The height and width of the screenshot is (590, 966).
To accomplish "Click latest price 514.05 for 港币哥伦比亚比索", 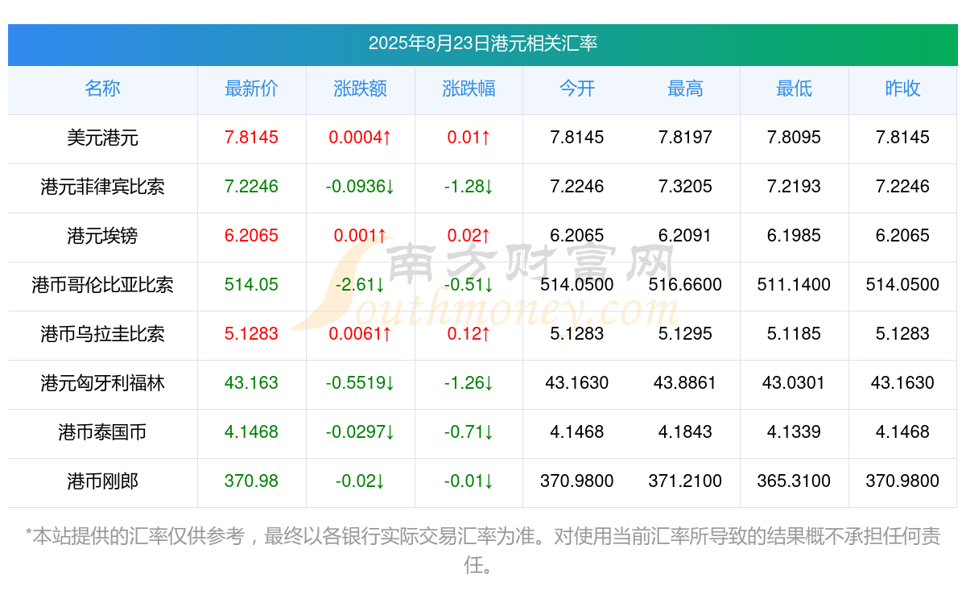I will tap(251, 285).
